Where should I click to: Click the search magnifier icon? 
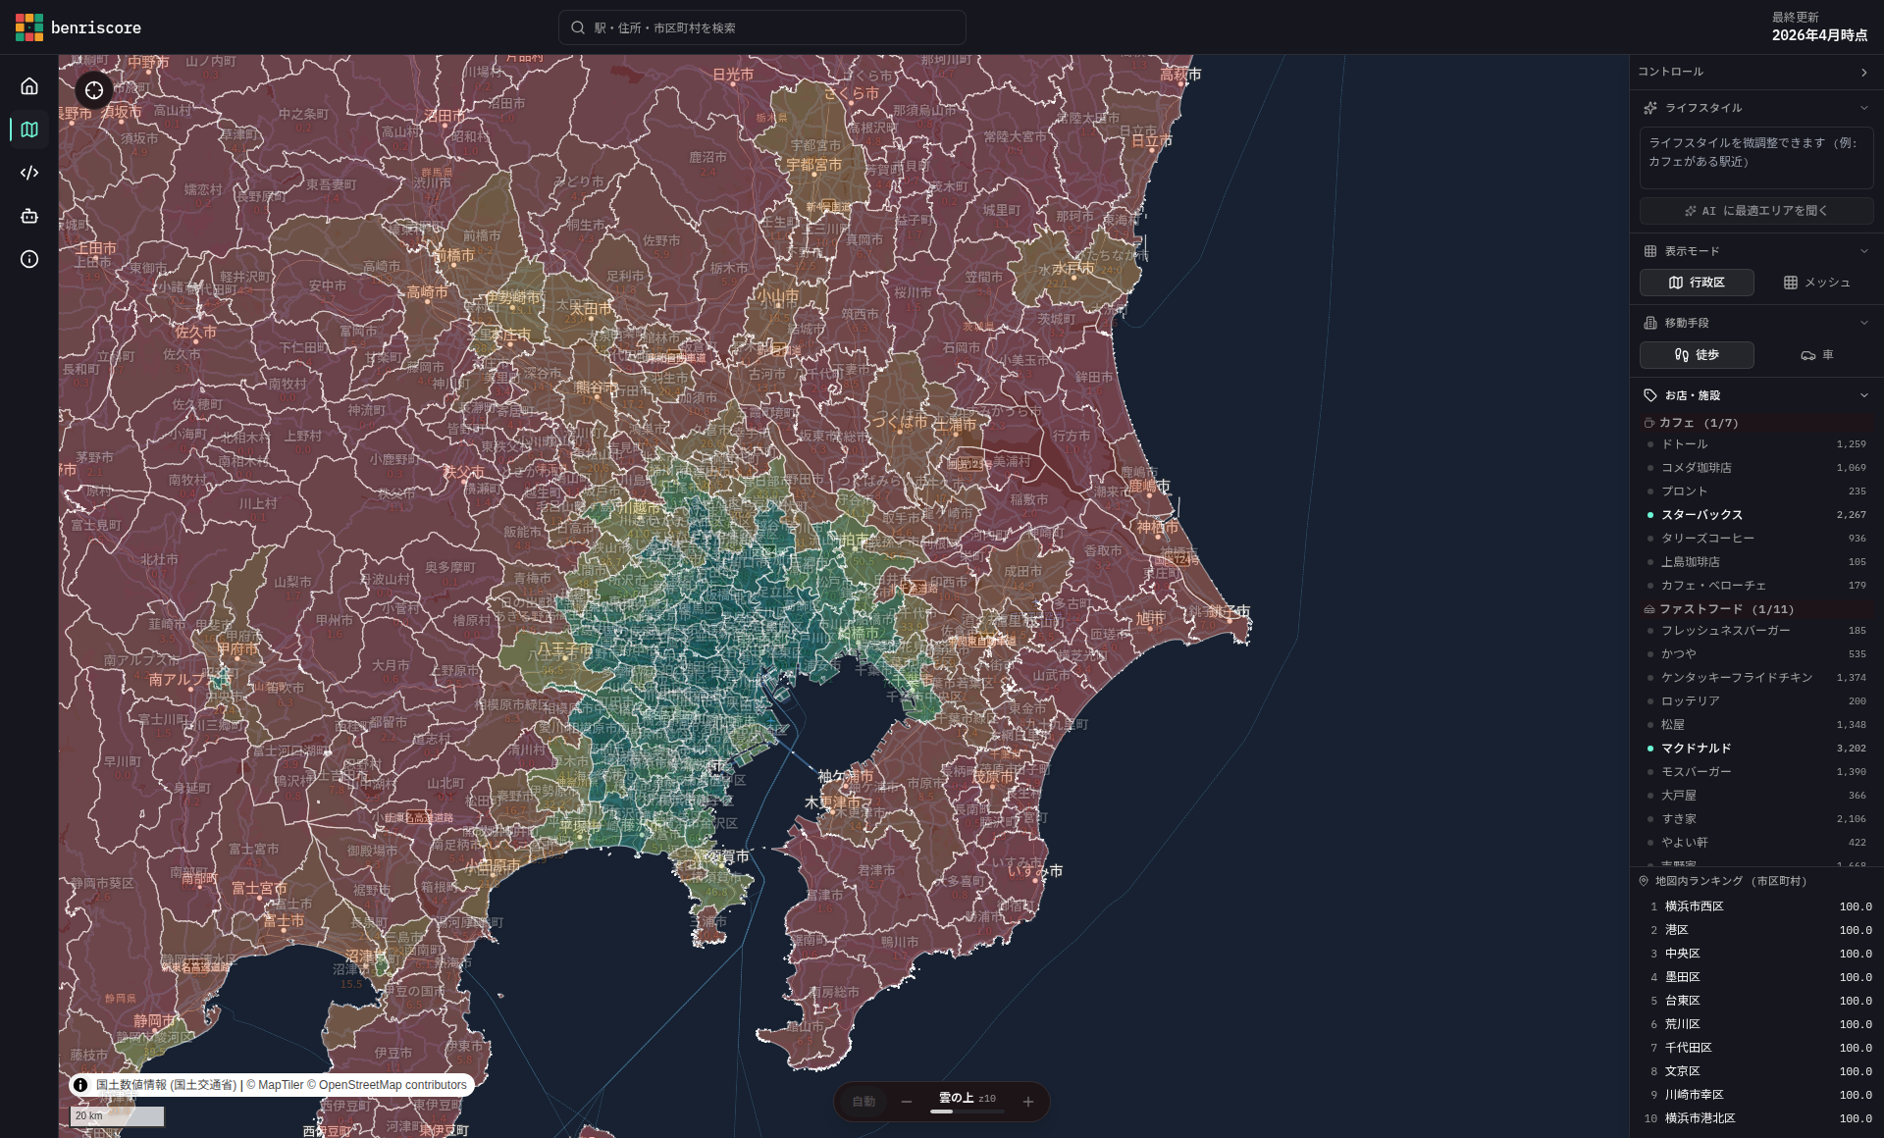578,27
